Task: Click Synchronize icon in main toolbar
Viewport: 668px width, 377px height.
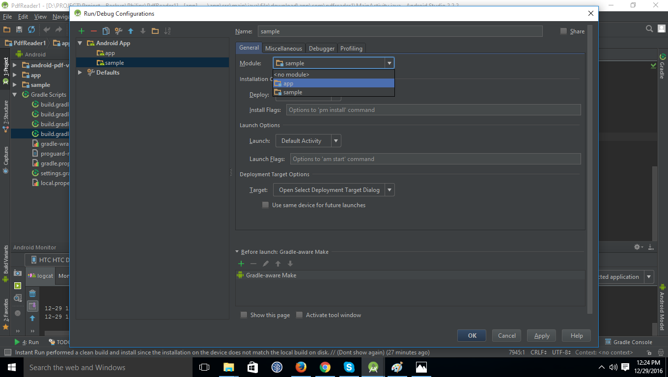Action: coord(31,29)
